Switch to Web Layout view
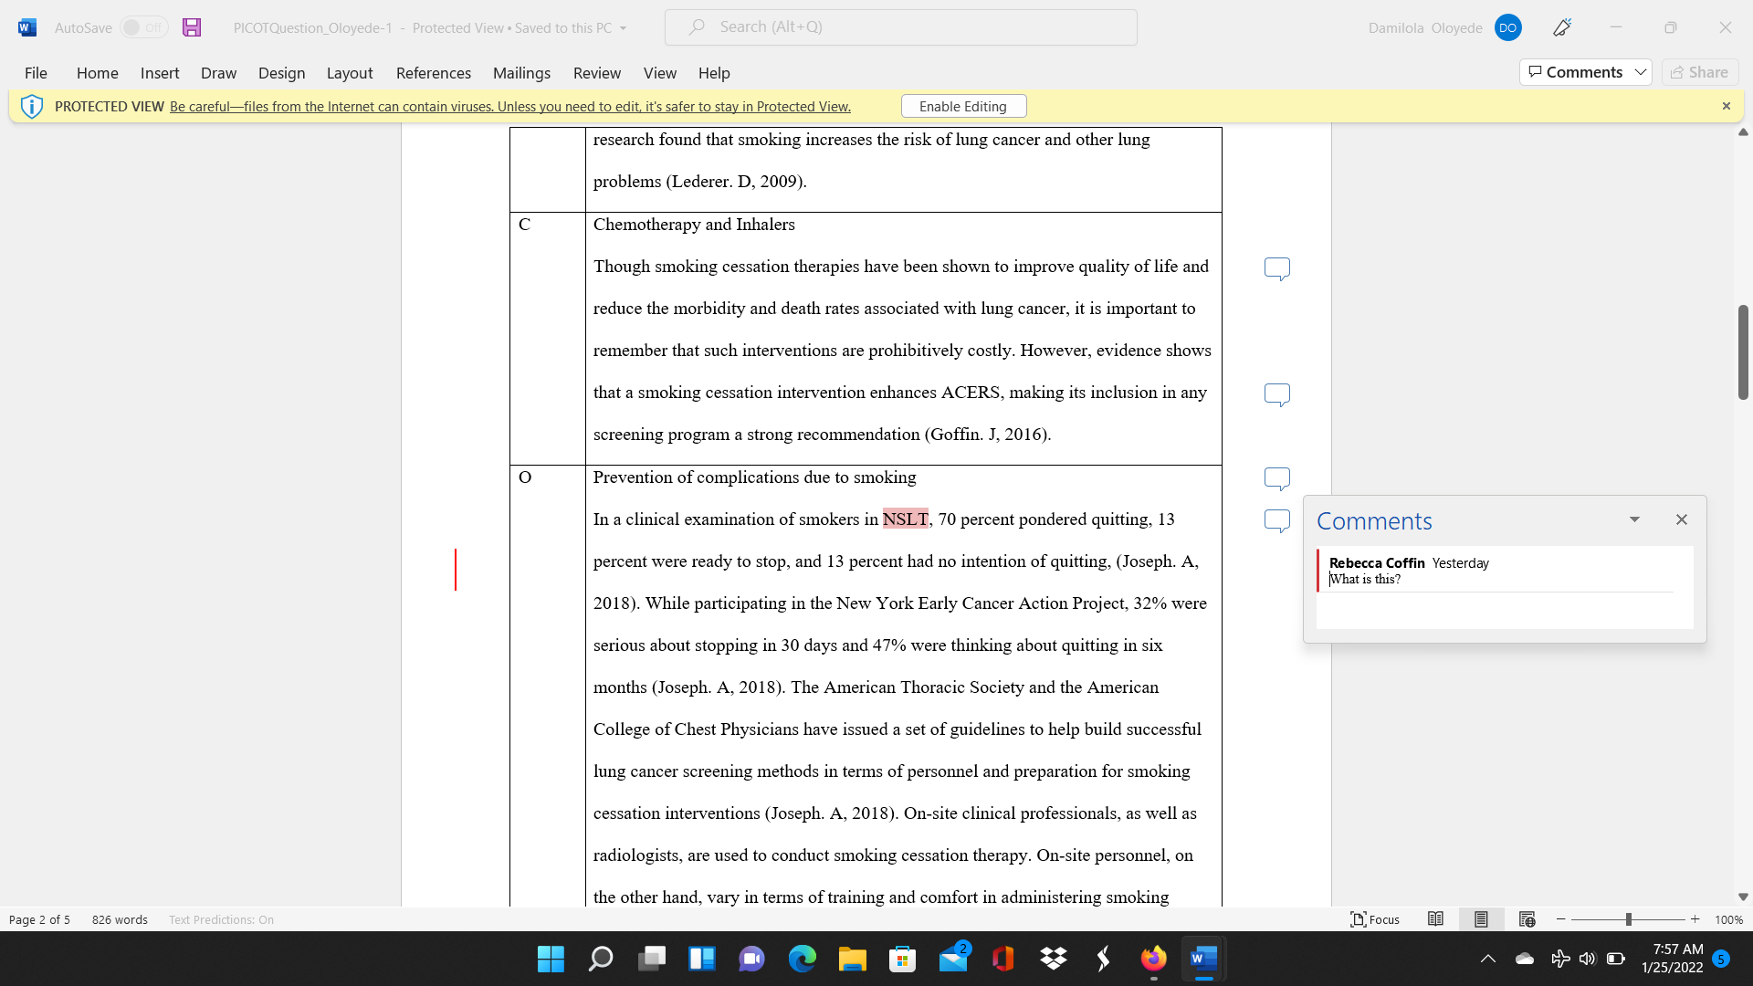This screenshot has width=1753, height=986. pyautogui.click(x=1527, y=919)
